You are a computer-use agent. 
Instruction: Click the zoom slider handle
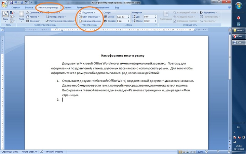point(218,152)
